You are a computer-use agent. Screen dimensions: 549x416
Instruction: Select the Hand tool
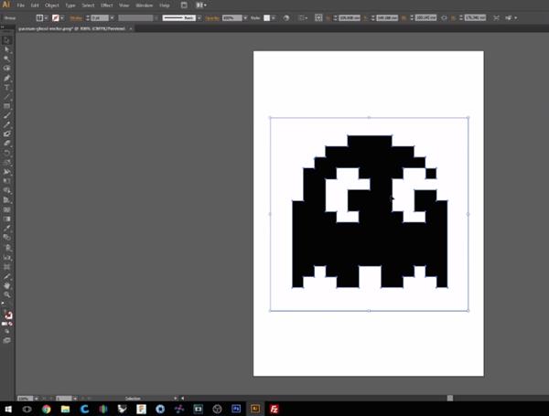[x=6, y=285]
